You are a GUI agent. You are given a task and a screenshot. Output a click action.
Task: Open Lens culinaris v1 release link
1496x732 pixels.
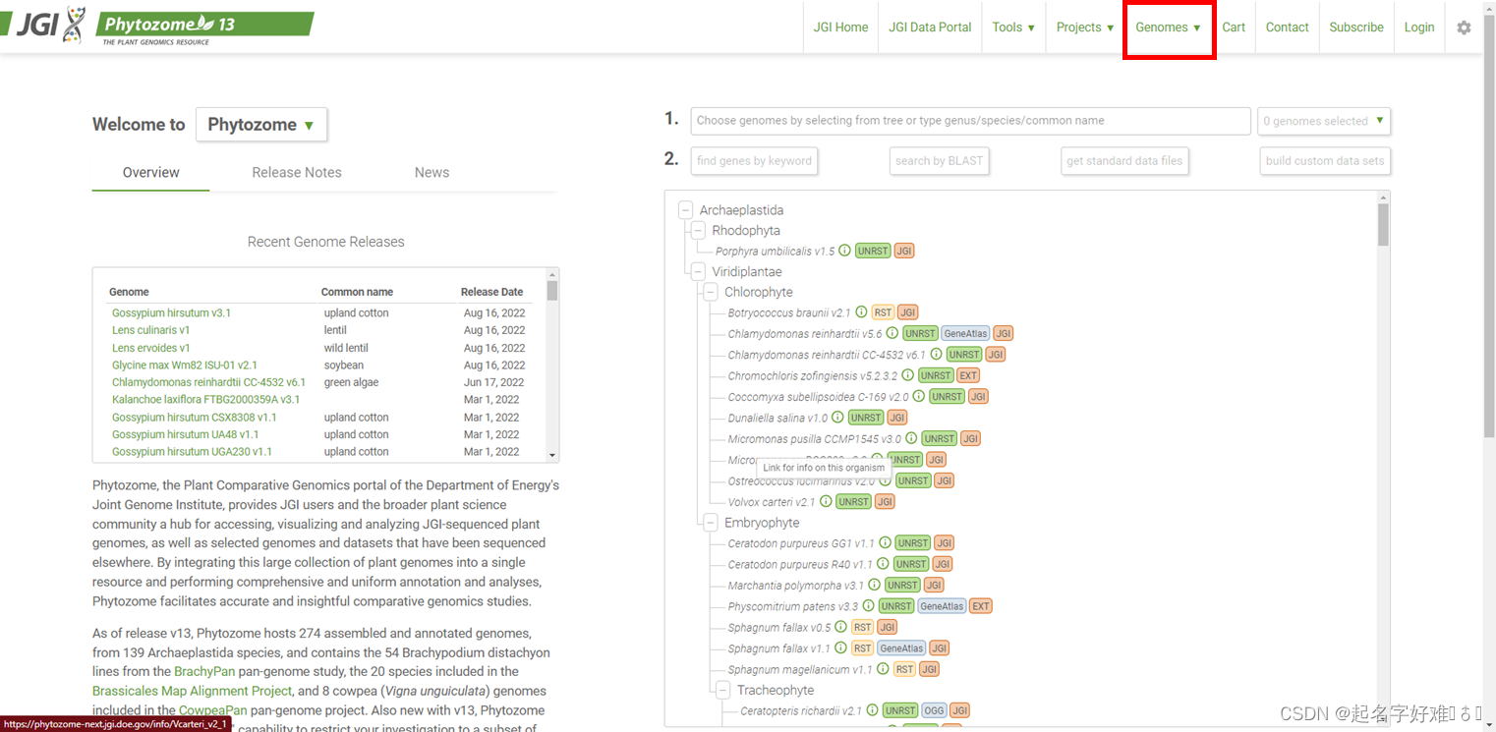coord(150,330)
